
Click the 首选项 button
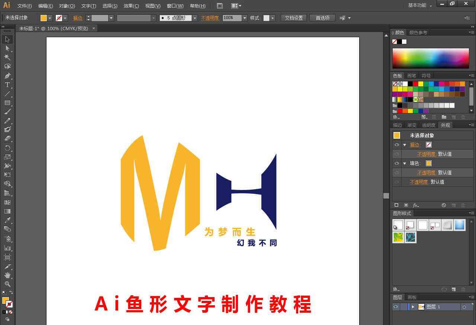click(x=322, y=18)
